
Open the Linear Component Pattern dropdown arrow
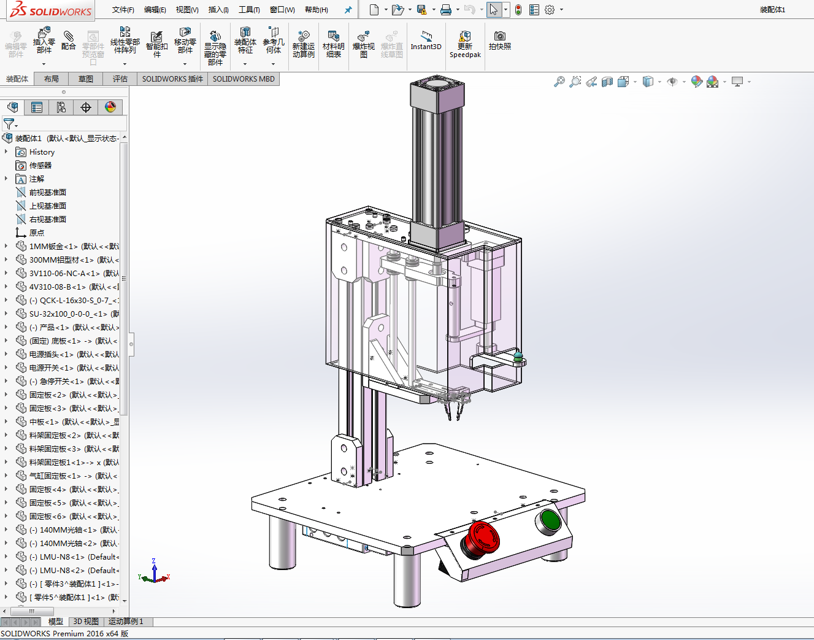[125, 64]
